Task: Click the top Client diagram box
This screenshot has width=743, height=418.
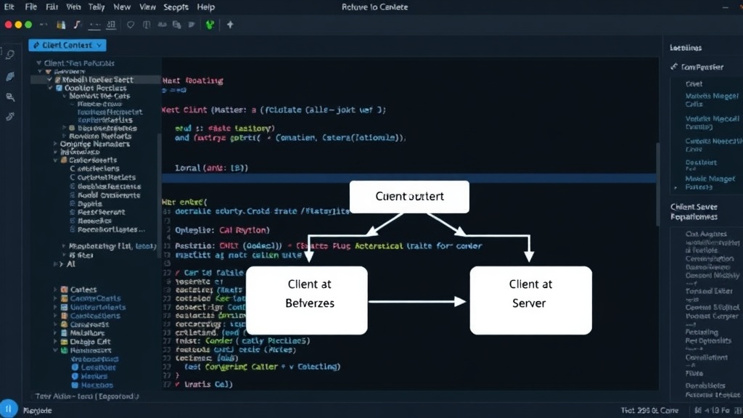Action: tap(409, 197)
